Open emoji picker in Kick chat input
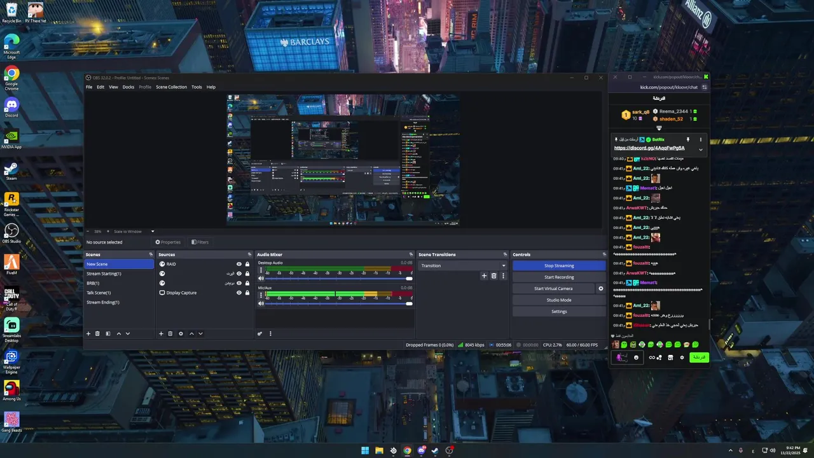This screenshot has width=814, height=458. pyautogui.click(x=636, y=357)
